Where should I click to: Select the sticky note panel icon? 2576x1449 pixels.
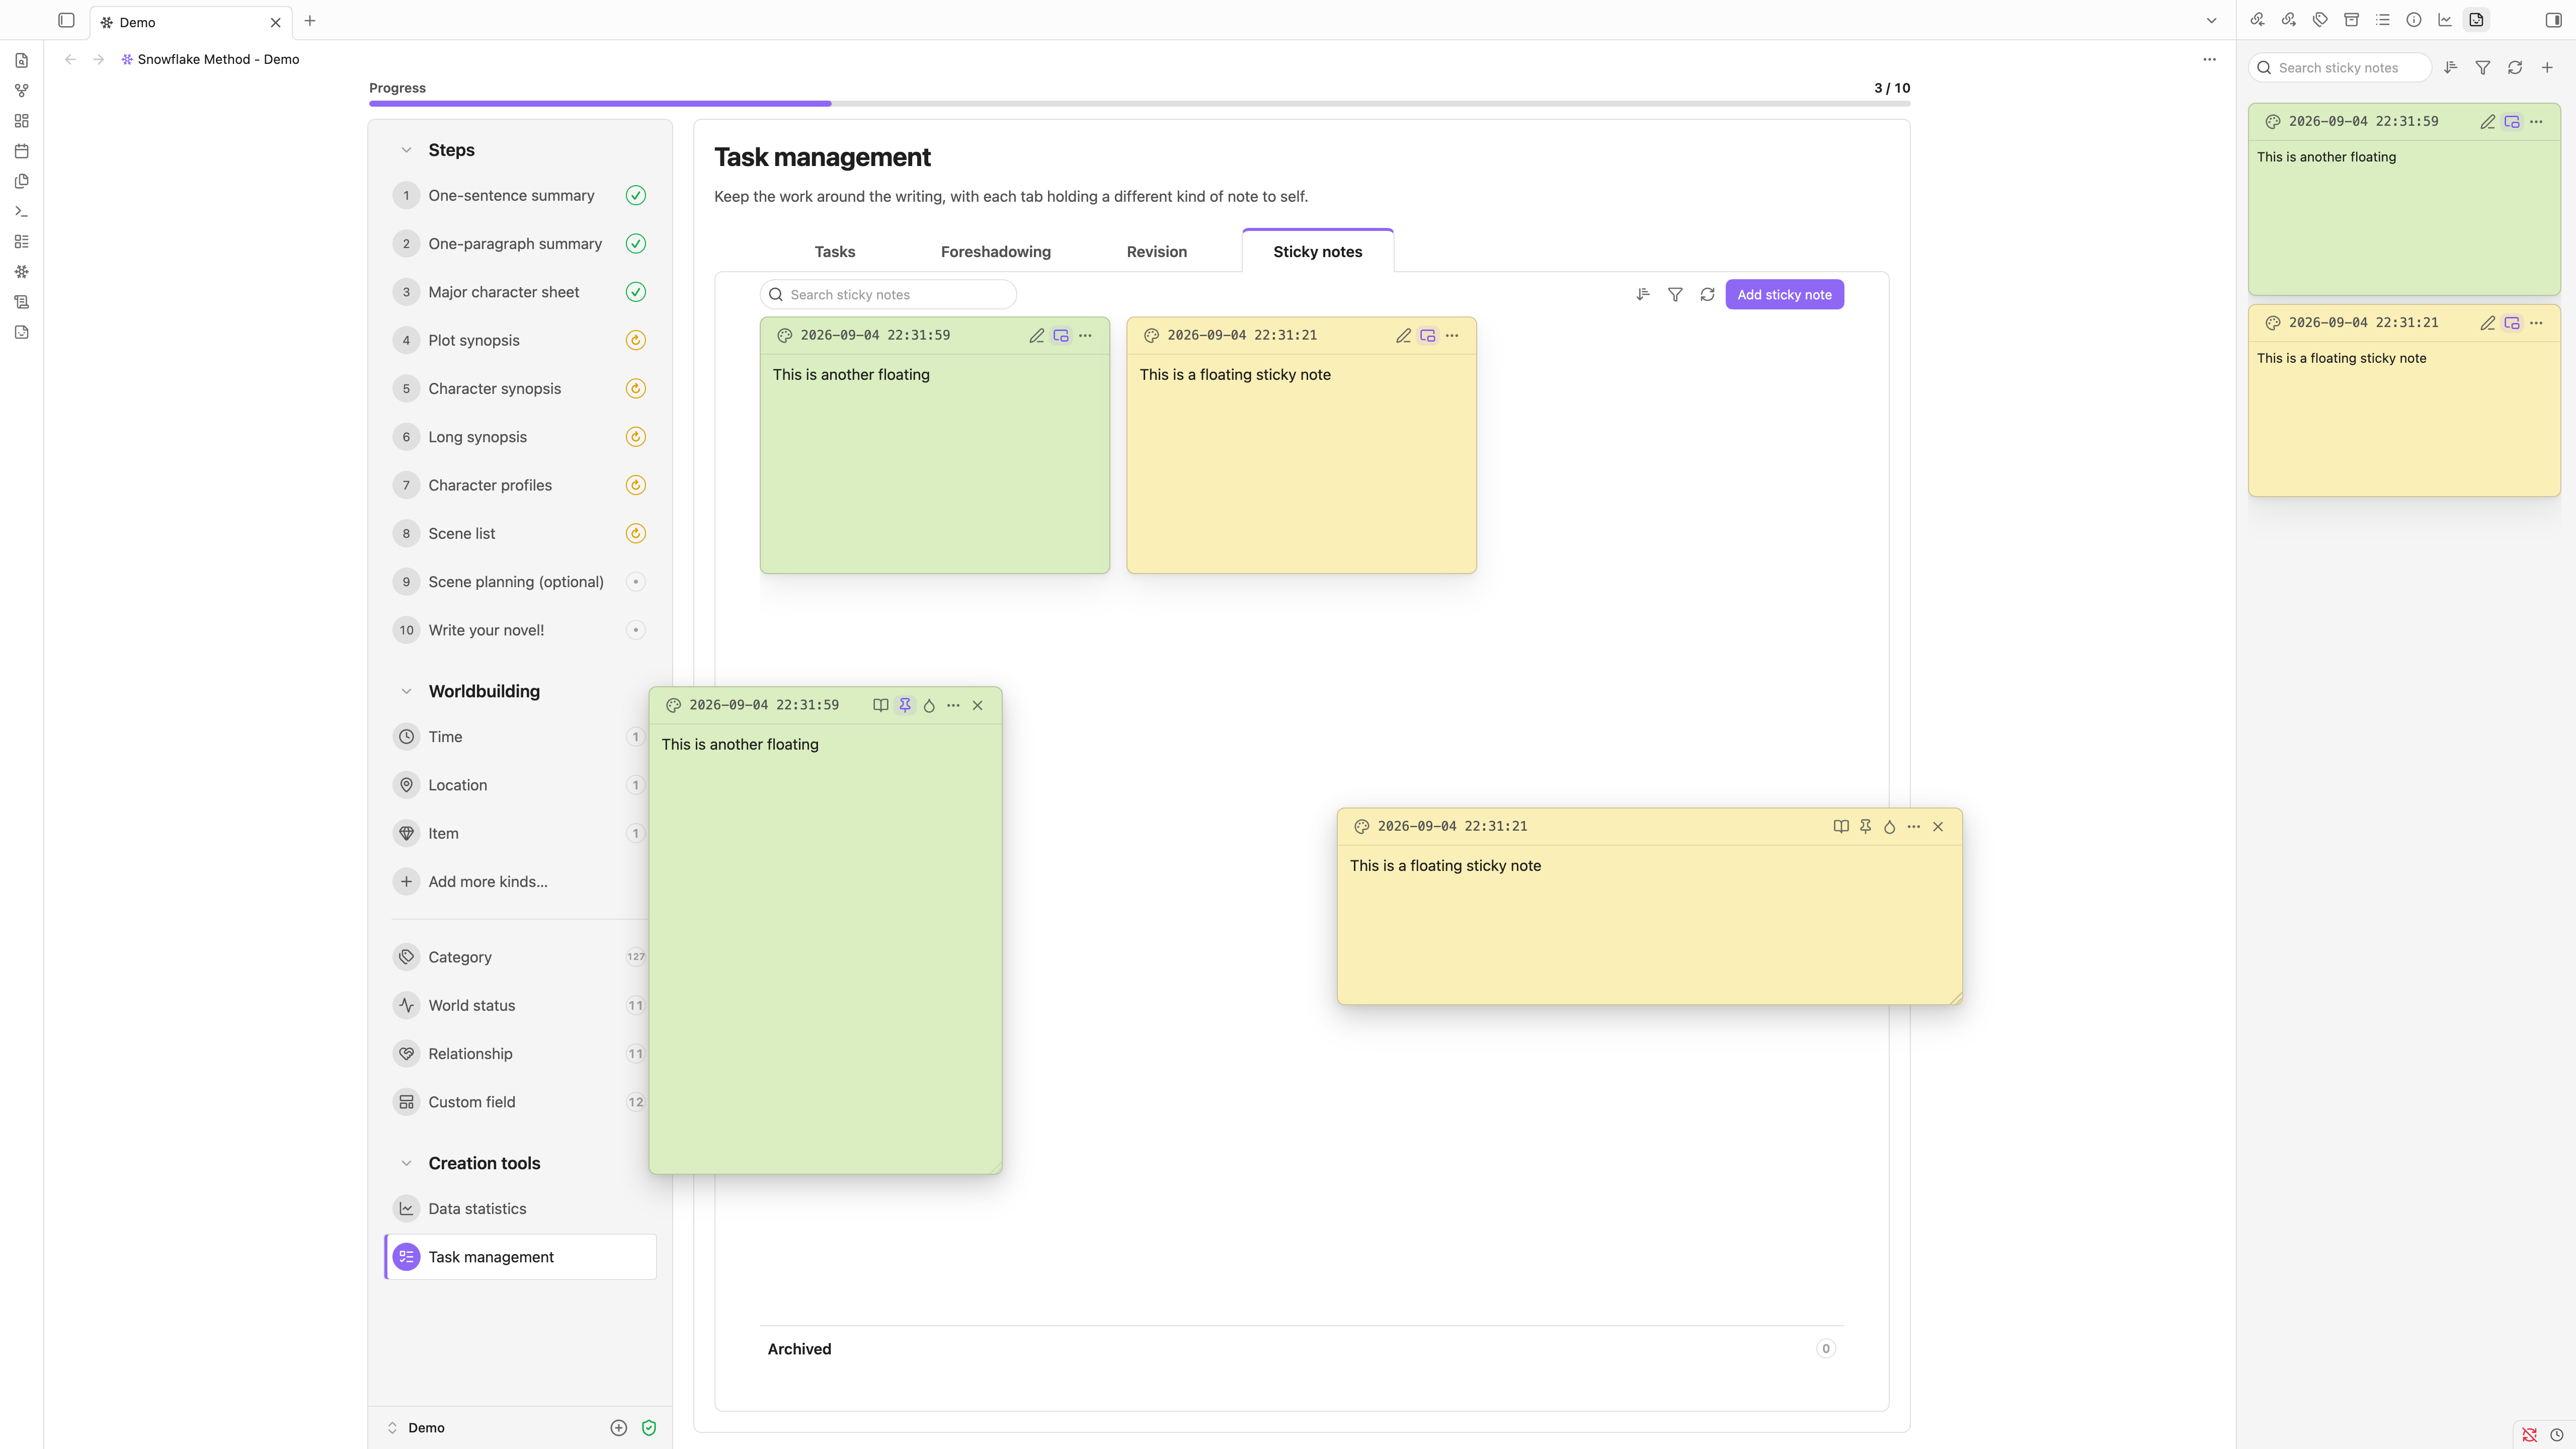pos(2476,20)
